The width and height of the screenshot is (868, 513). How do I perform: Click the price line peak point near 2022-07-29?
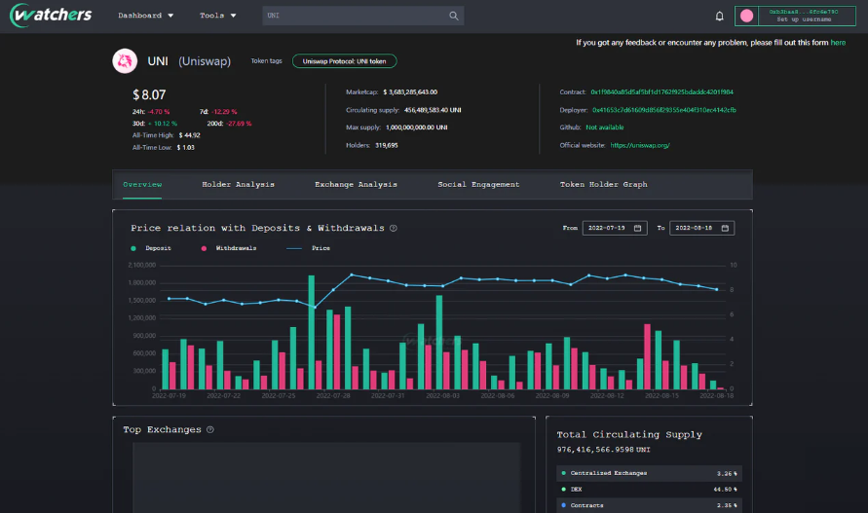tap(352, 275)
